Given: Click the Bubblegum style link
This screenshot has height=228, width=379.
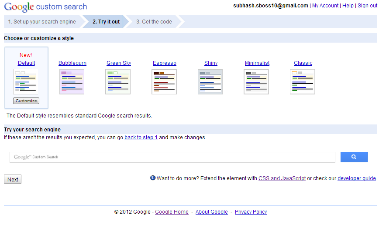Looking at the screenshot, I should tap(72, 63).
